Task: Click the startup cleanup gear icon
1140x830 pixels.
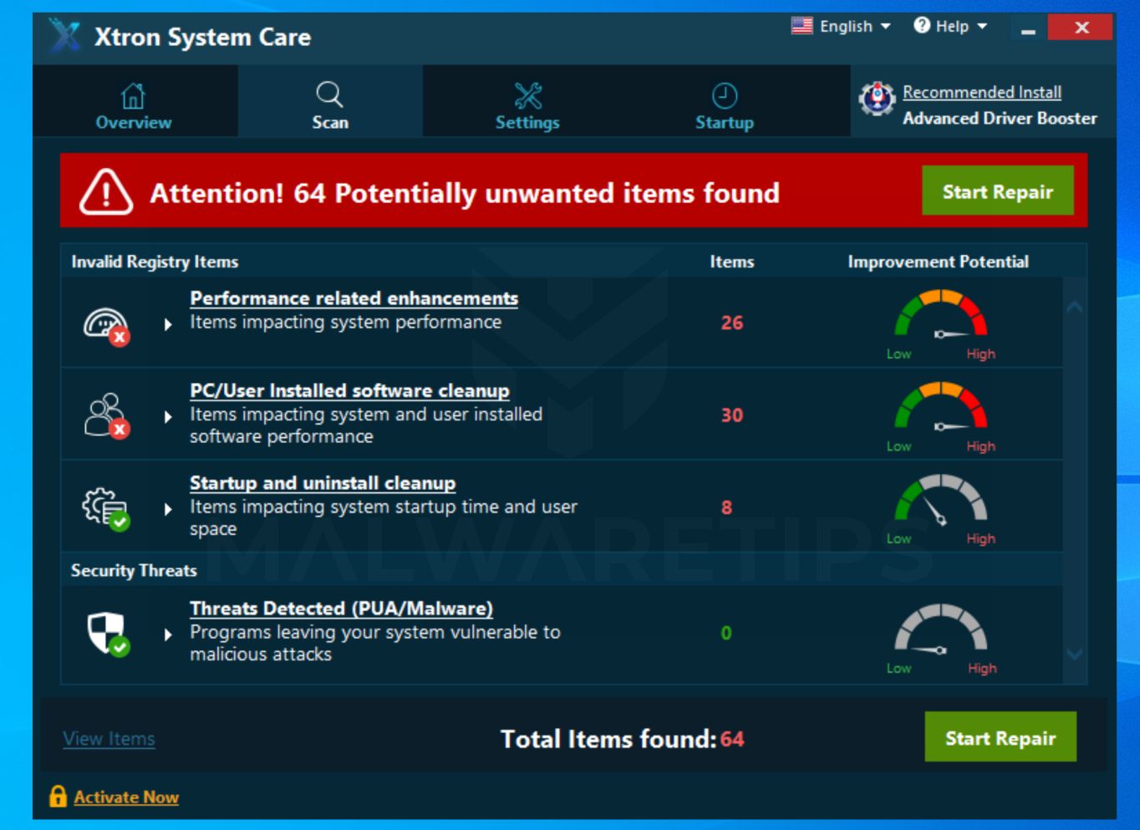Action: (x=106, y=508)
